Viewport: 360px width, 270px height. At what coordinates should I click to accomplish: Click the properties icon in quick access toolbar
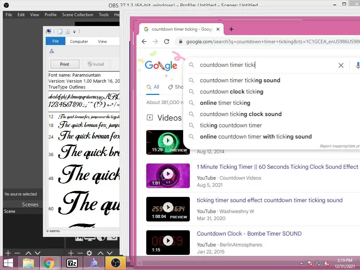(60, 32)
